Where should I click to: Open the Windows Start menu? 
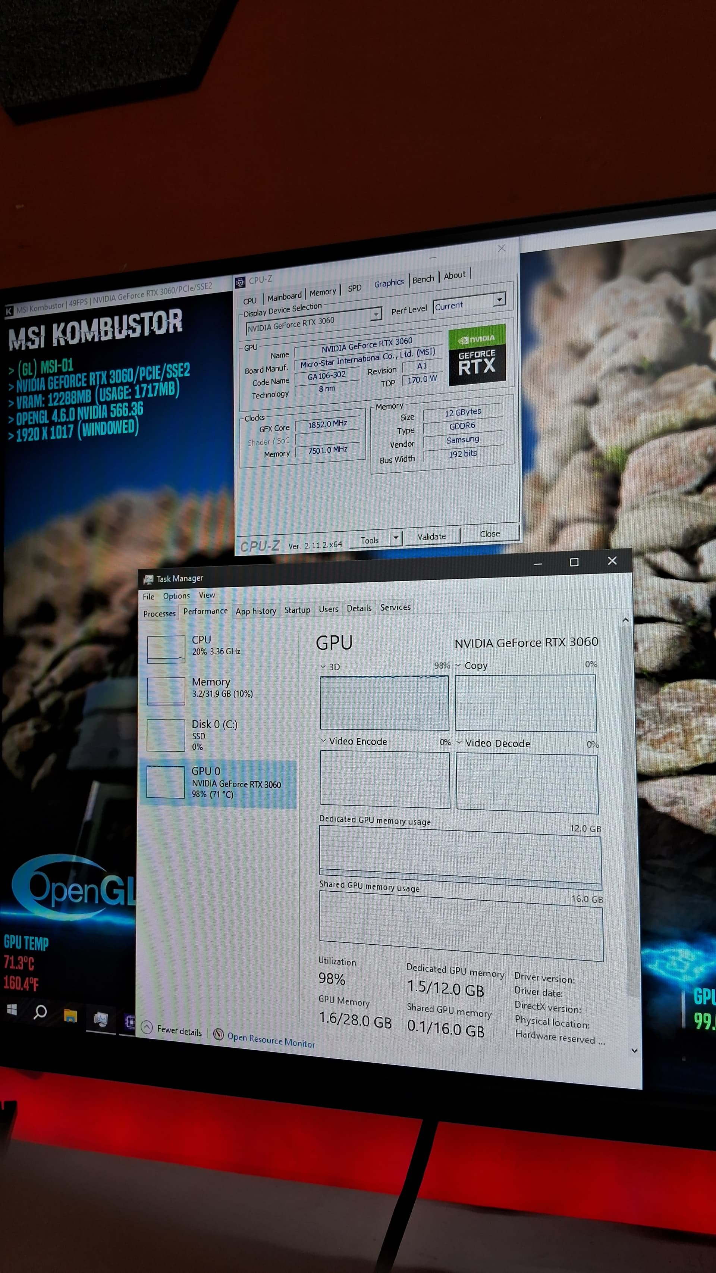[x=12, y=1010]
